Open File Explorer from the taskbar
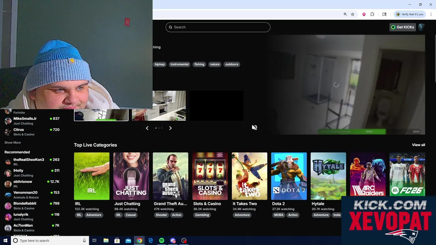436x245 pixels. click(x=106, y=241)
